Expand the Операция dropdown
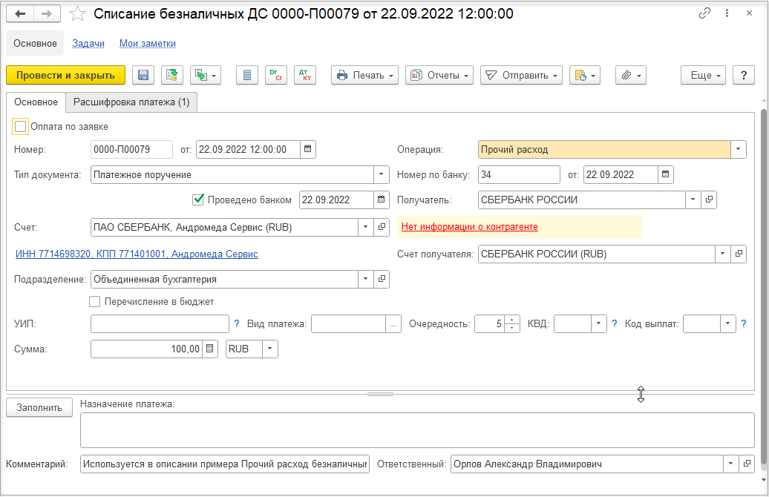Viewport: 769px width, 497px height. [x=738, y=150]
